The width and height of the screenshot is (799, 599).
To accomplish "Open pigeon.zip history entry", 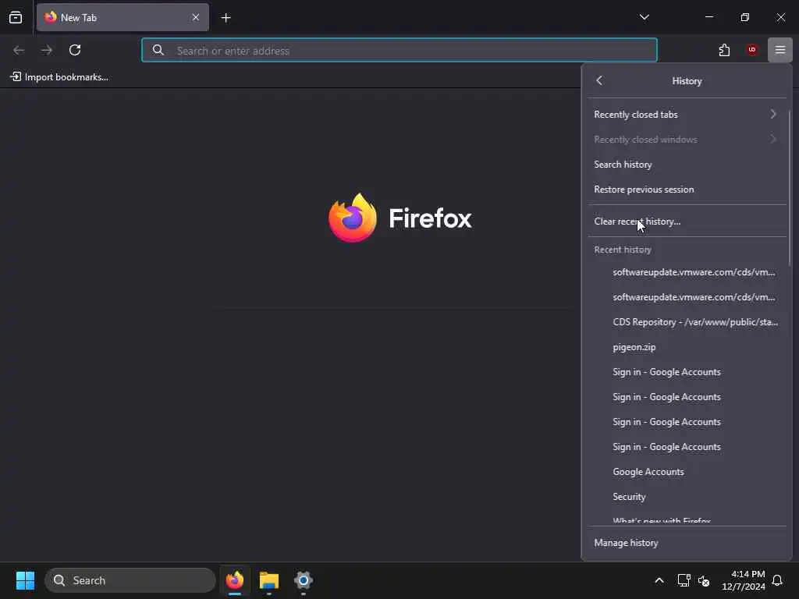I will click(x=686, y=347).
